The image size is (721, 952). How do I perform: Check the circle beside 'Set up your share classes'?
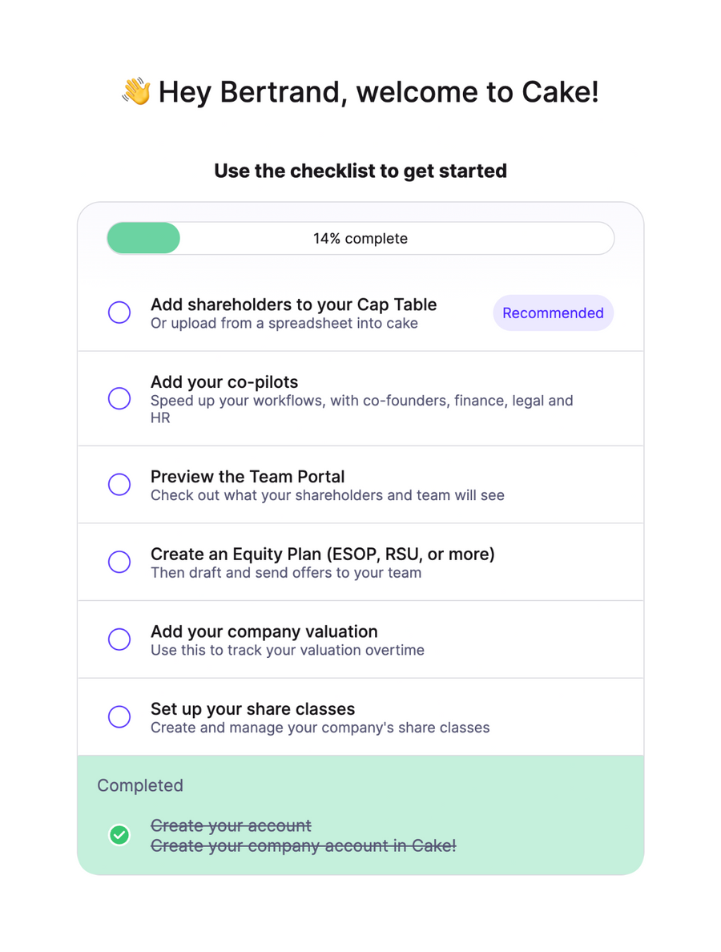[x=119, y=716]
